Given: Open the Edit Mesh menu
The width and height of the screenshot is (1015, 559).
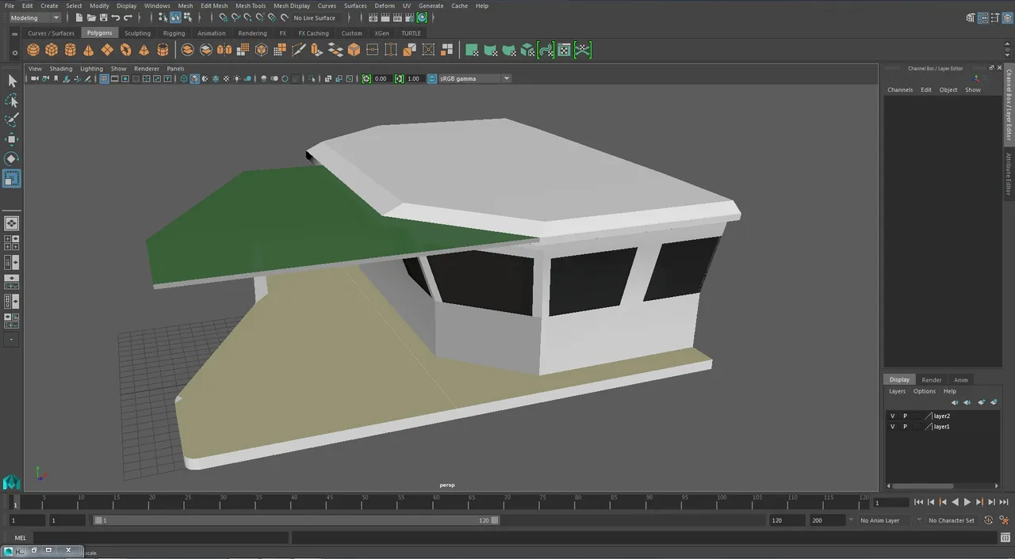Looking at the screenshot, I should point(214,6).
